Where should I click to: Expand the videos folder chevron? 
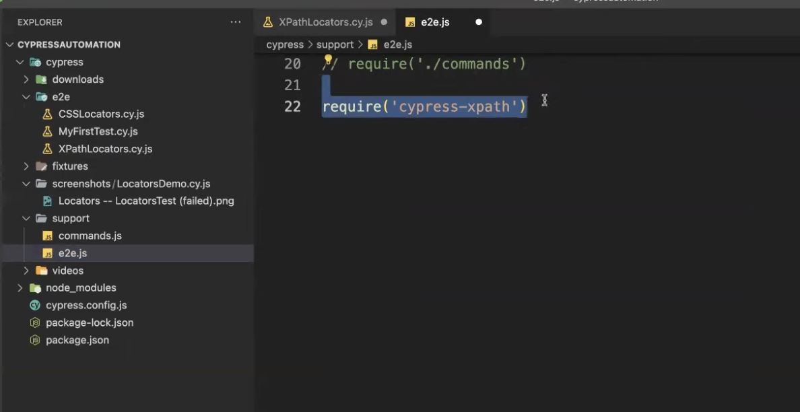(x=26, y=271)
